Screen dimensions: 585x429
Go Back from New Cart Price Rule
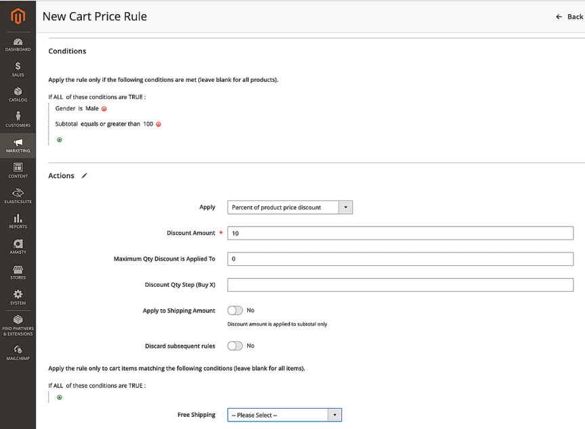[569, 16]
